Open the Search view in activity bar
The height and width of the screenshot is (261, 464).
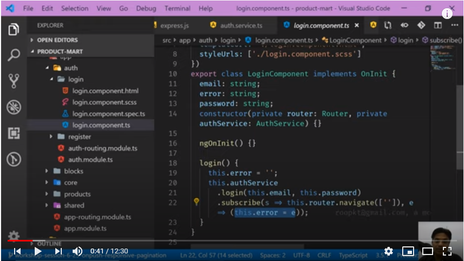click(x=14, y=55)
